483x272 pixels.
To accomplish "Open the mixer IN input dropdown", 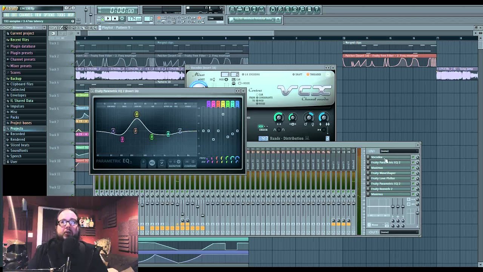I will pyautogui.click(x=399, y=151).
